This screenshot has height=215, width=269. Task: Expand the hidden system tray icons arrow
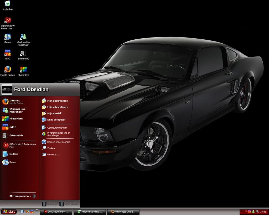241,212
